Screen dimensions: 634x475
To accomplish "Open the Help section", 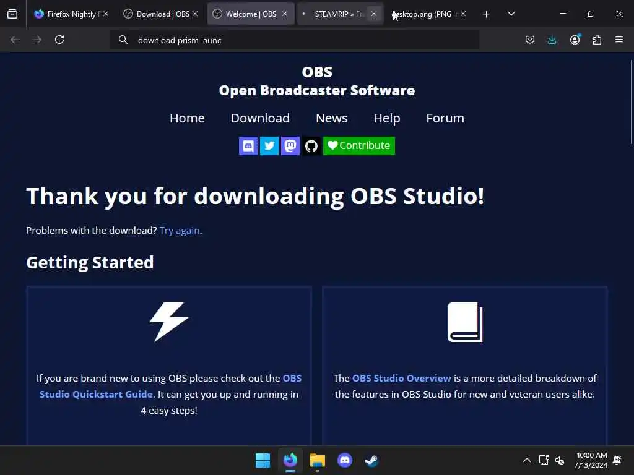I will (387, 118).
